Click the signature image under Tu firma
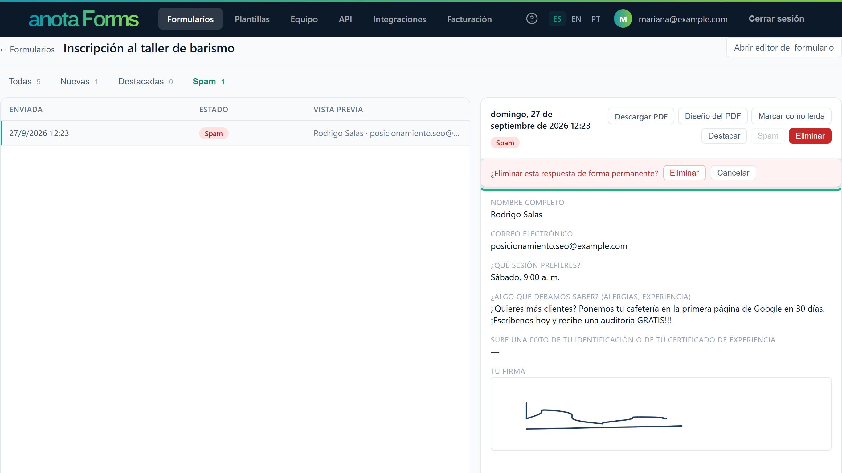 click(660, 414)
